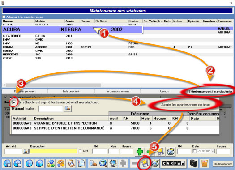Save maintenance line with floppy icon
235x170 pixels.
(160, 152)
